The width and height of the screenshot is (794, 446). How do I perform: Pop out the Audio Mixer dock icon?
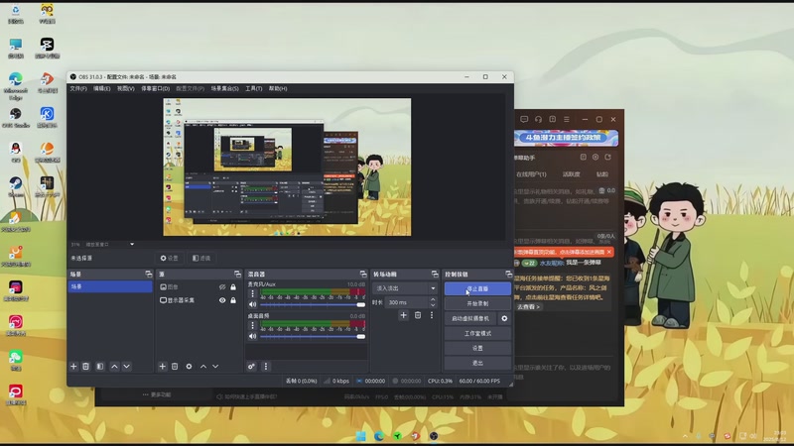(x=363, y=274)
